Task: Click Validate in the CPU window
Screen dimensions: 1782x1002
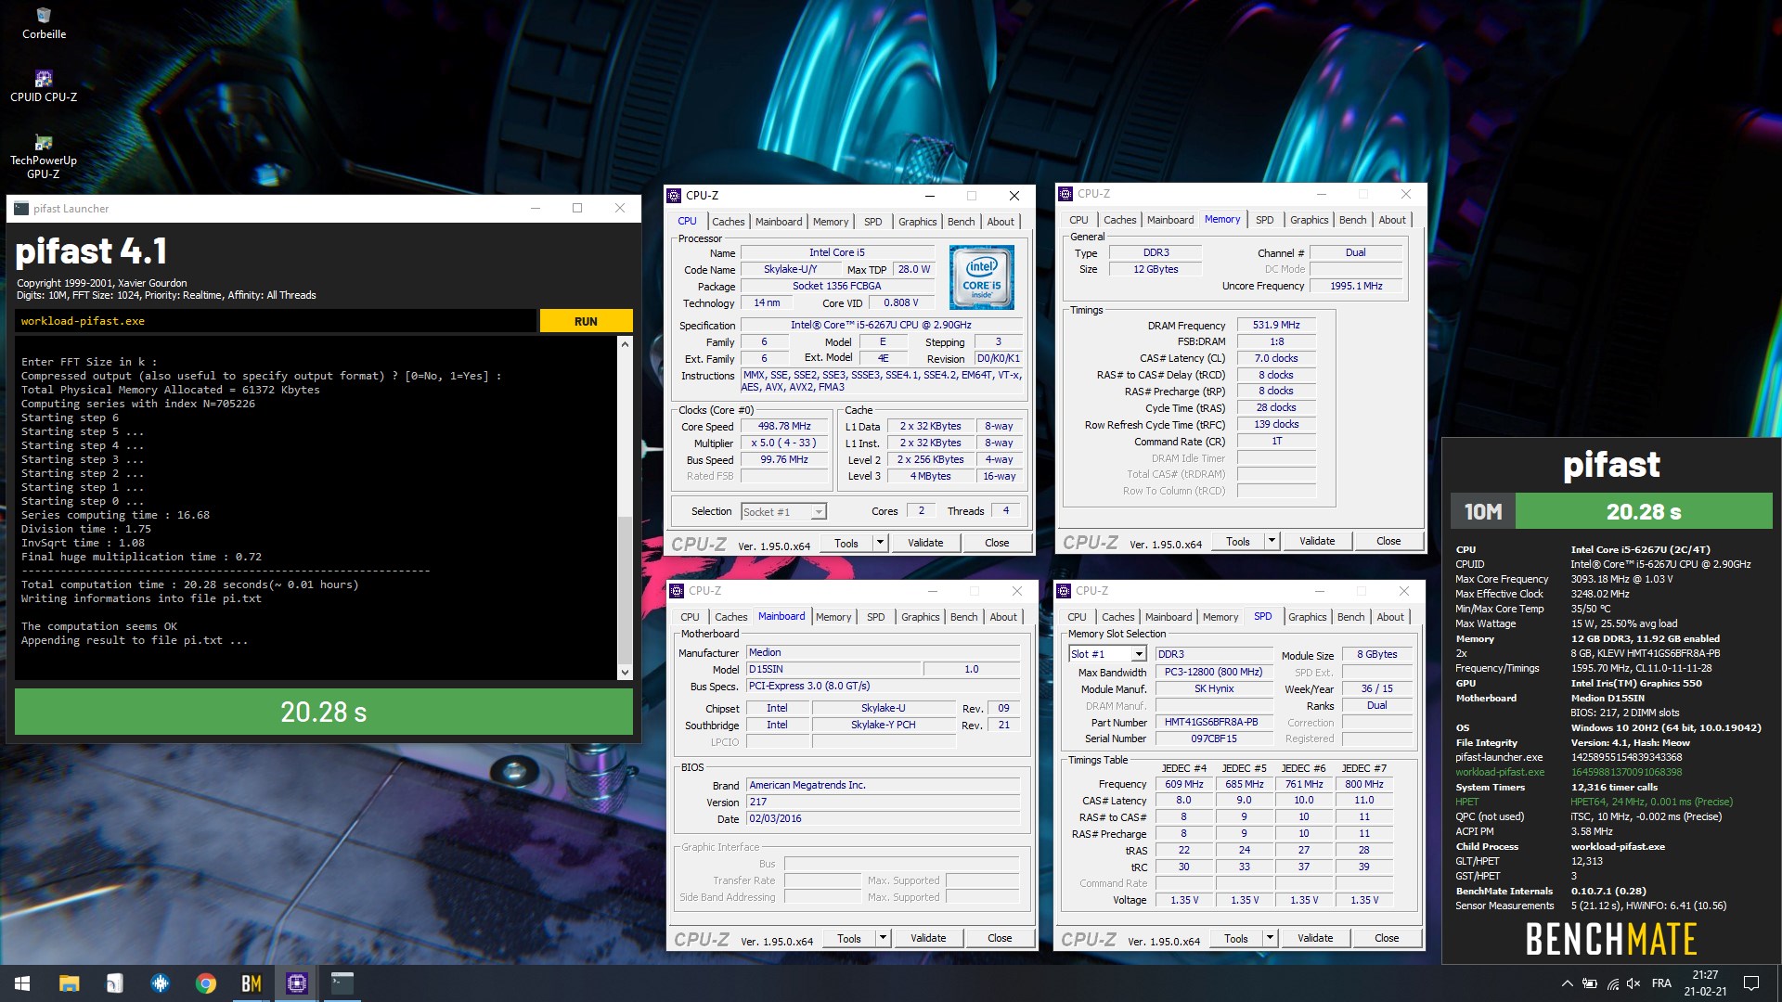Action: 925,543
